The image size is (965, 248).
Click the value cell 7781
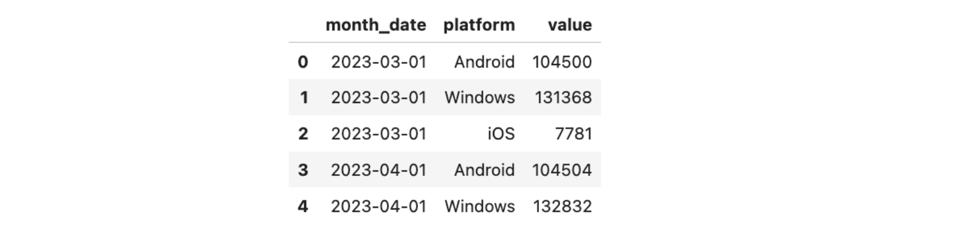(x=573, y=133)
